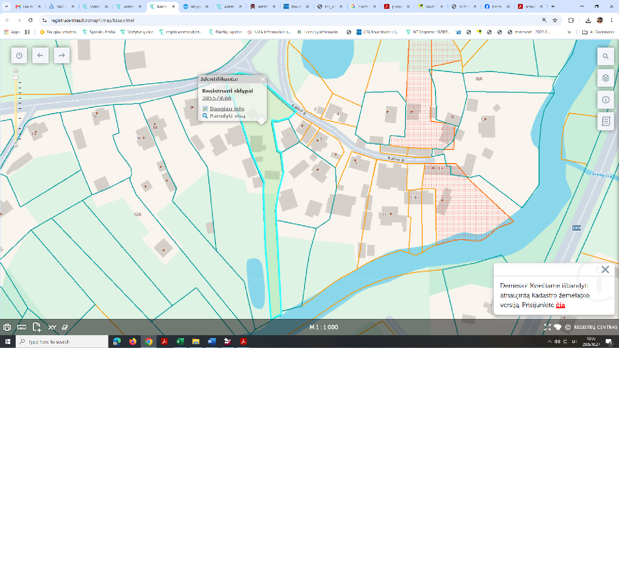Open Firefox from the taskbar
The width and height of the screenshot is (619, 588).
click(x=132, y=342)
